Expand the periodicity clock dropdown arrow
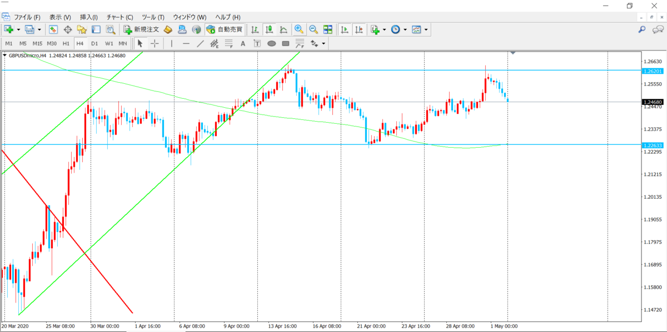The width and height of the screenshot is (667, 332). [x=405, y=29]
